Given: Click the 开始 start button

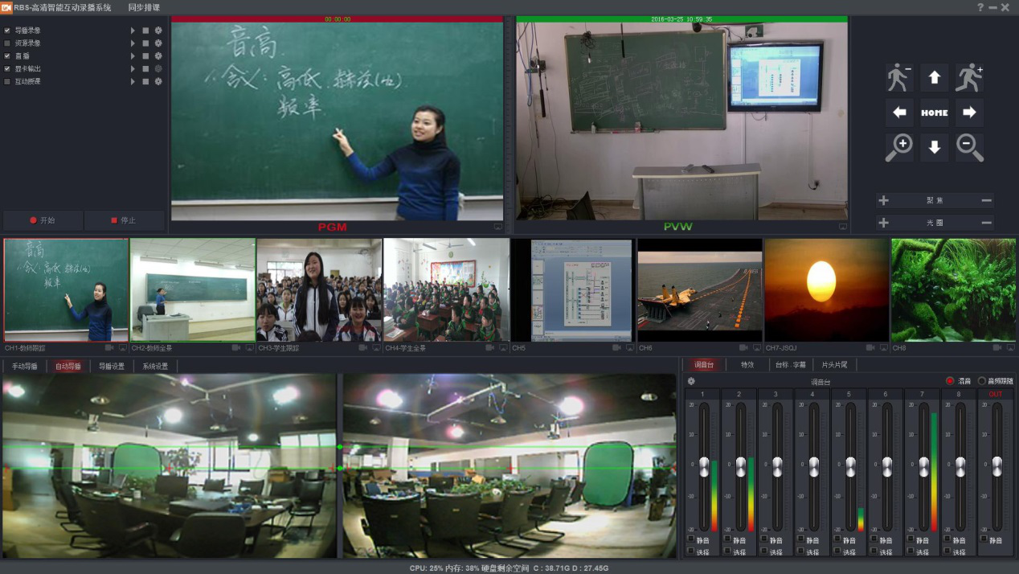Looking at the screenshot, I should (x=43, y=220).
